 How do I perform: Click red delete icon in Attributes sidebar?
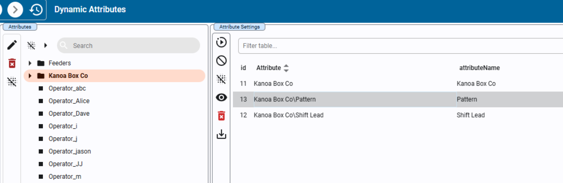click(x=12, y=63)
